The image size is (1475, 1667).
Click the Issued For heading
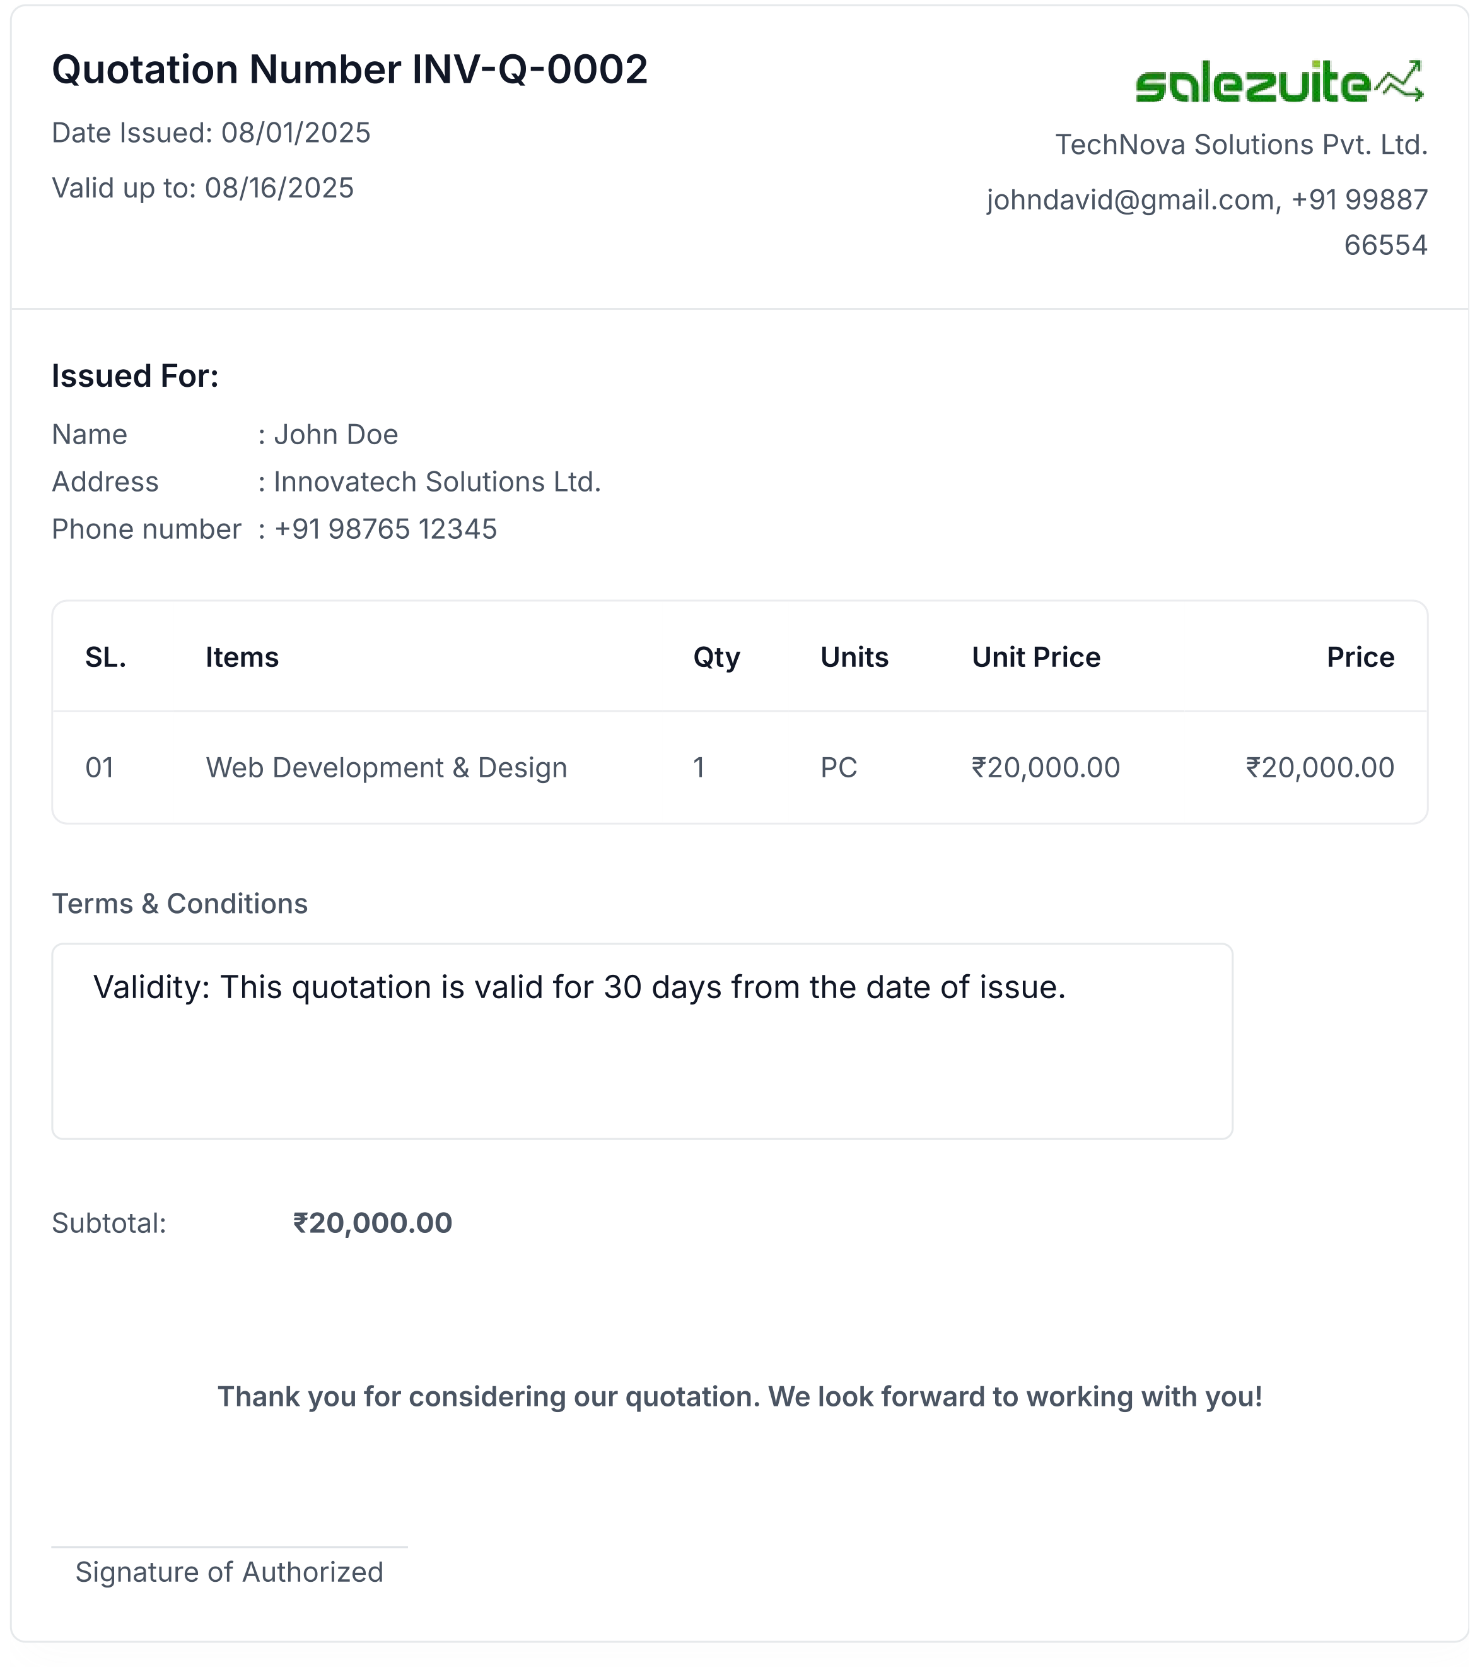136,376
